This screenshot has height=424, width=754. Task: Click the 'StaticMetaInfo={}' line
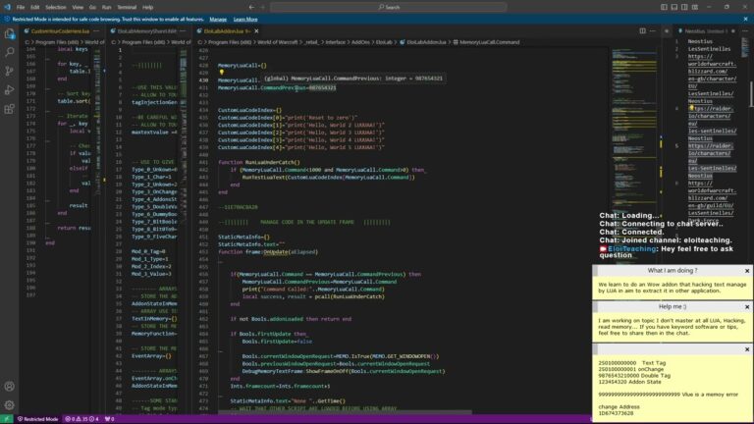tap(243, 237)
